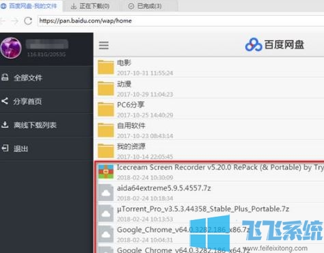Viewport: 324px width, 253px height.
Task: Click the date 2017-10-29 11:04:23
Action: (145, 94)
